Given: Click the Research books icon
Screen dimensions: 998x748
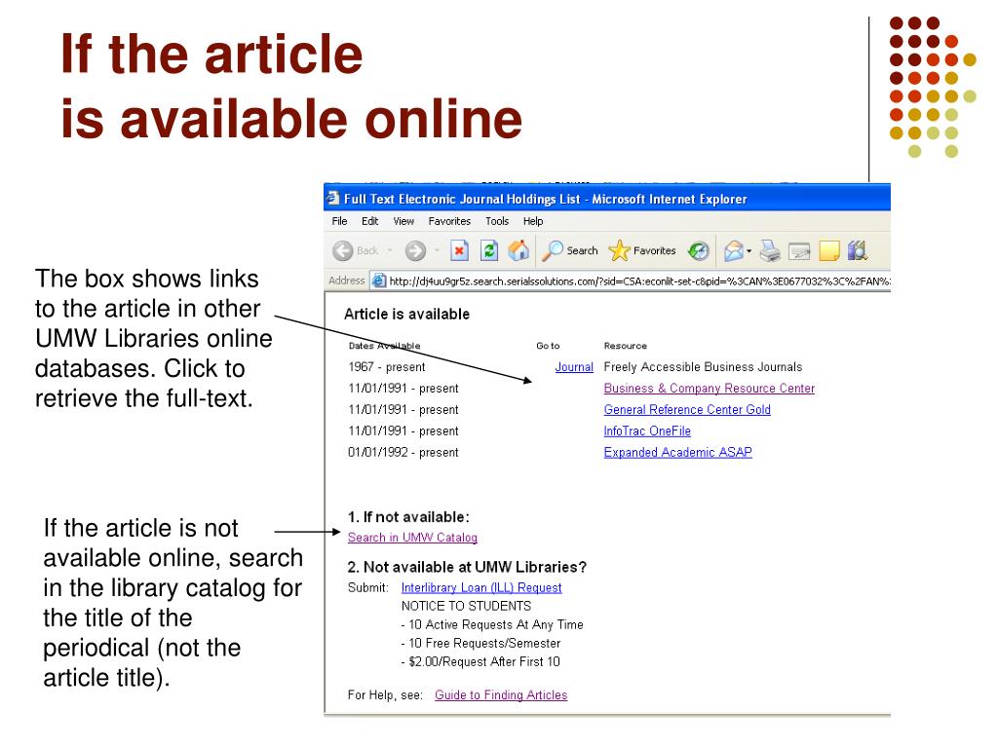Looking at the screenshot, I should coord(858,250).
